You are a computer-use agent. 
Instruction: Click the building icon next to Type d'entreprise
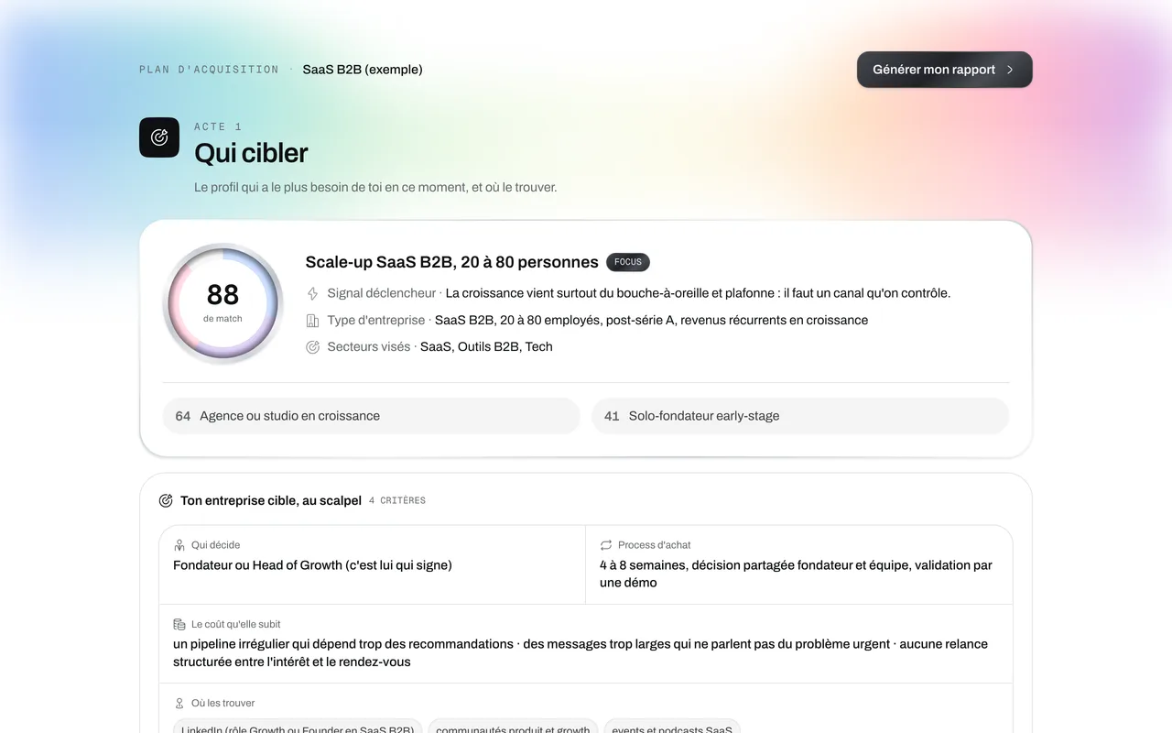click(x=312, y=320)
